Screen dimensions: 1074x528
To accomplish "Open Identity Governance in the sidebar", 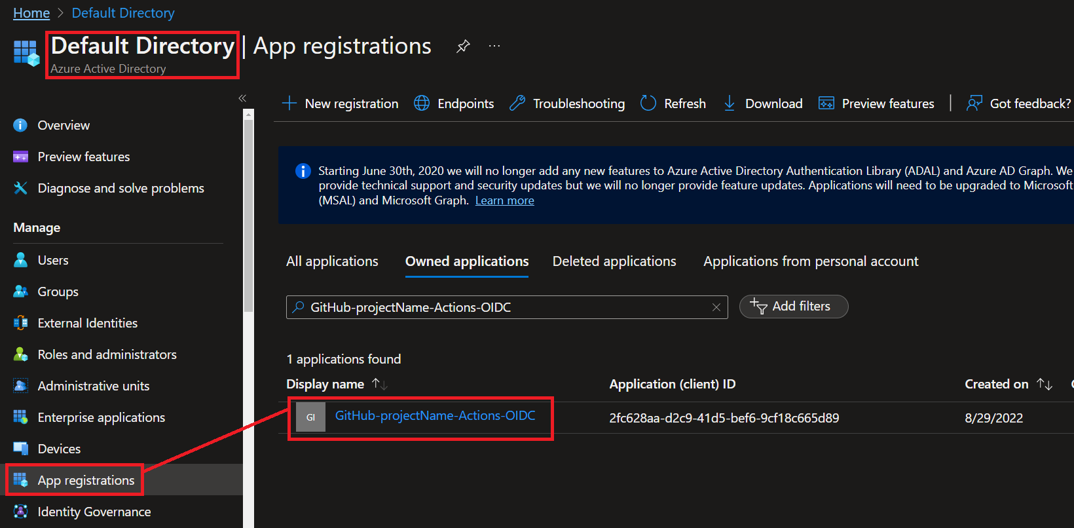I will coord(94,512).
